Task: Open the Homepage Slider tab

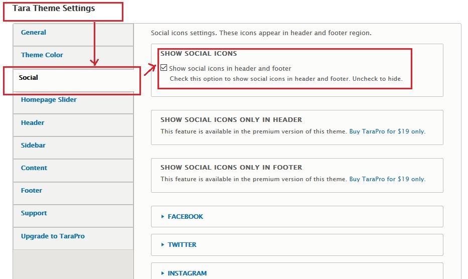Action: point(49,100)
